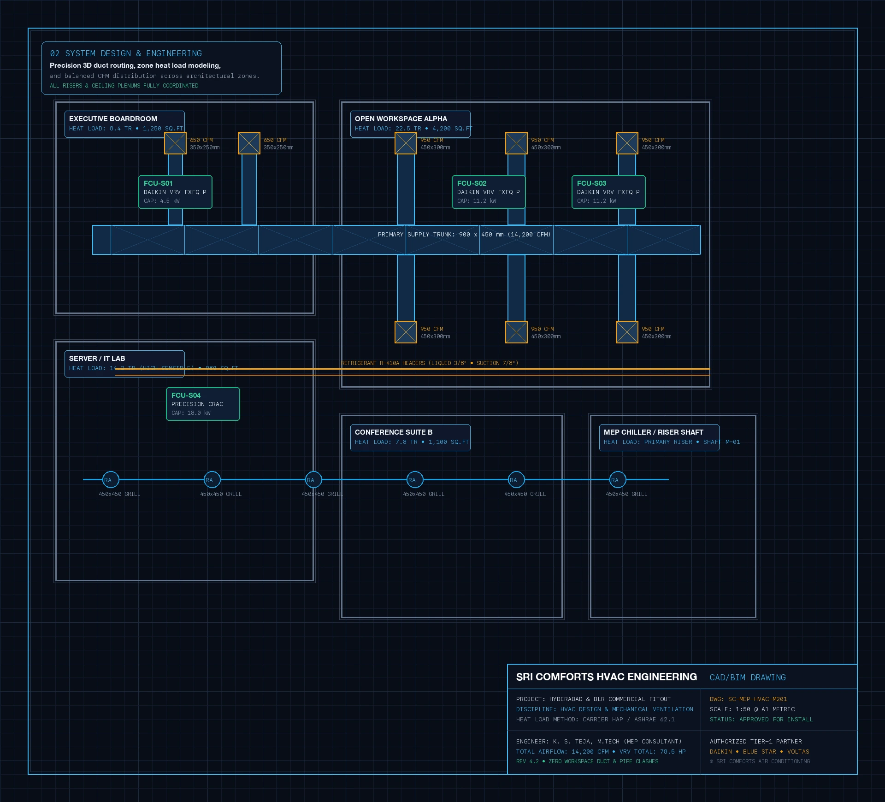Click '© SRI COMFORTS AIR CONDITIONING' footer
The width and height of the screenshot is (885, 802).
click(760, 761)
